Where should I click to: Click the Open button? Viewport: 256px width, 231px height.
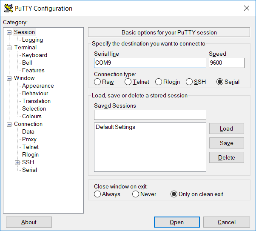[177, 222]
